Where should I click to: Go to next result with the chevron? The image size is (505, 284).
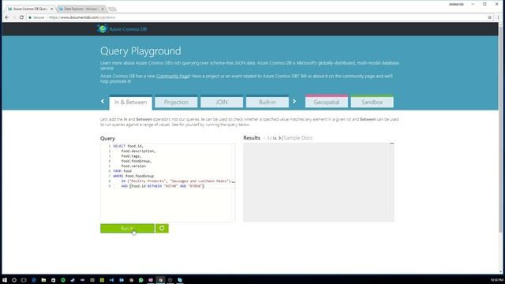click(x=279, y=138)
